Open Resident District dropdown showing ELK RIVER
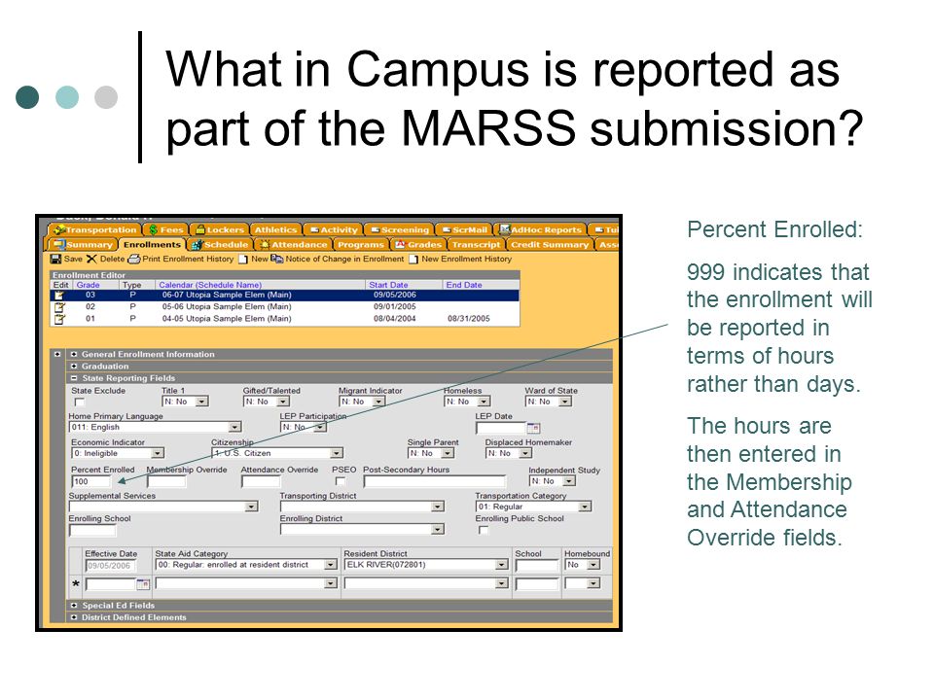 (502, 565)
